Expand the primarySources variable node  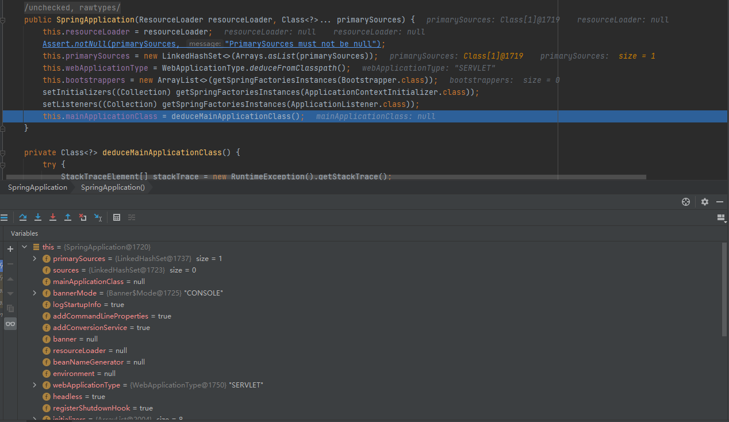[34, 259]
